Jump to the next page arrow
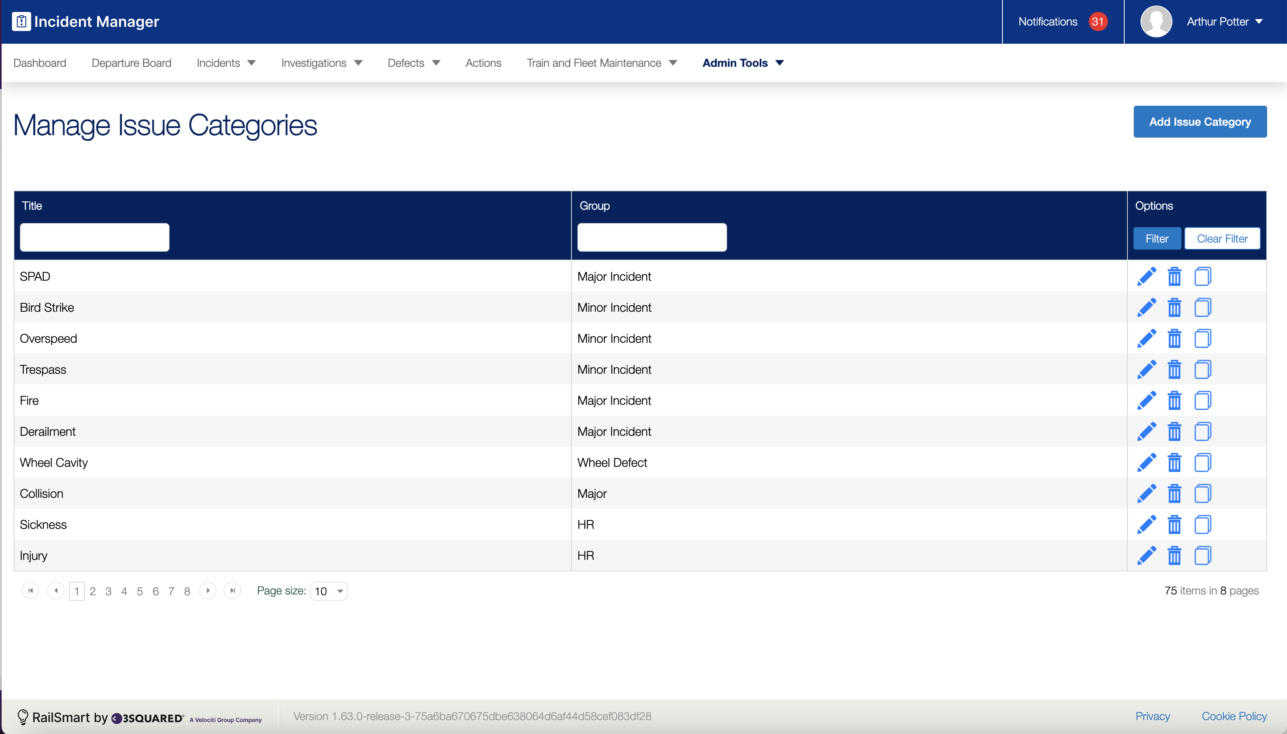 (208, 591)
